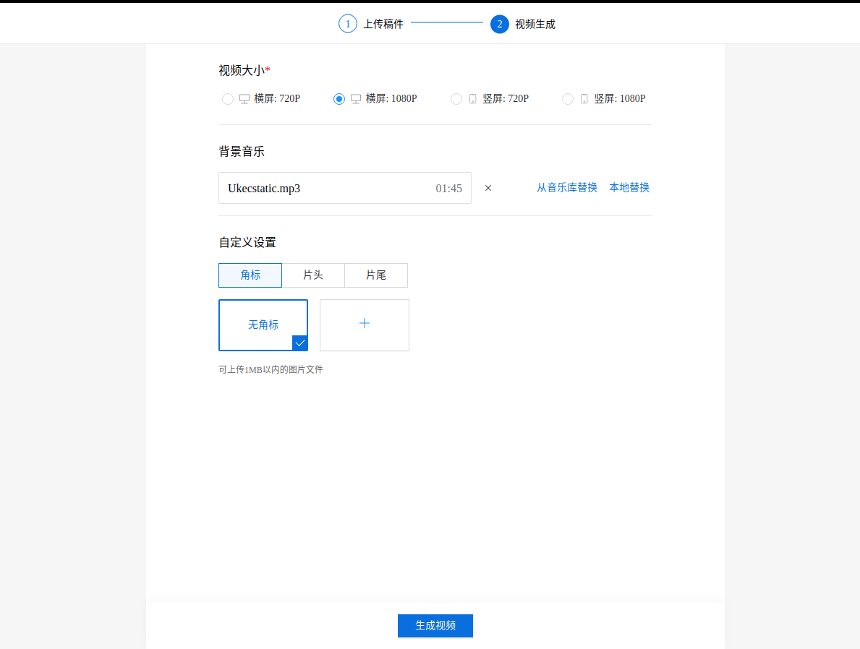The height and width of the screenshot is (649, 860).
Task: Click the phone icon beside 竖屏: 720P
Action: (473, 99)
